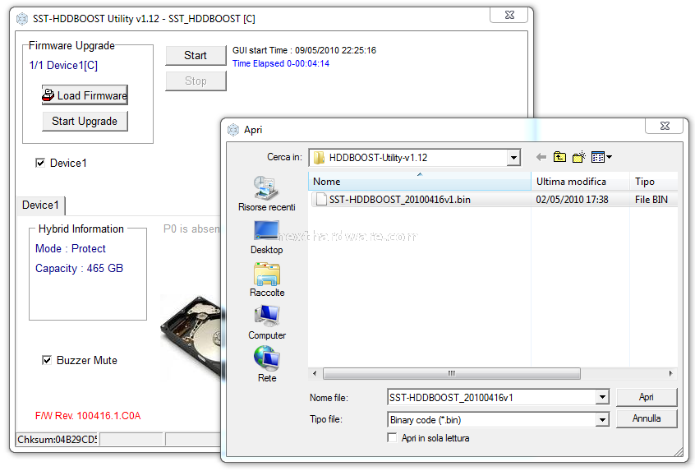Viewport: 695px width, 471px height.
Task: Open Computer in the places sidebar
Action: point(267,322)
